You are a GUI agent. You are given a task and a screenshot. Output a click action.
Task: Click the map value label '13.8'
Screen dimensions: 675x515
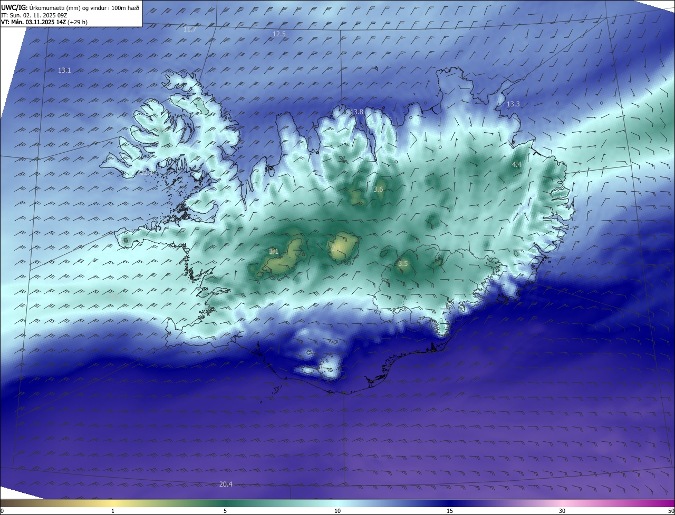pyautogui.click(x=357, y=112)
